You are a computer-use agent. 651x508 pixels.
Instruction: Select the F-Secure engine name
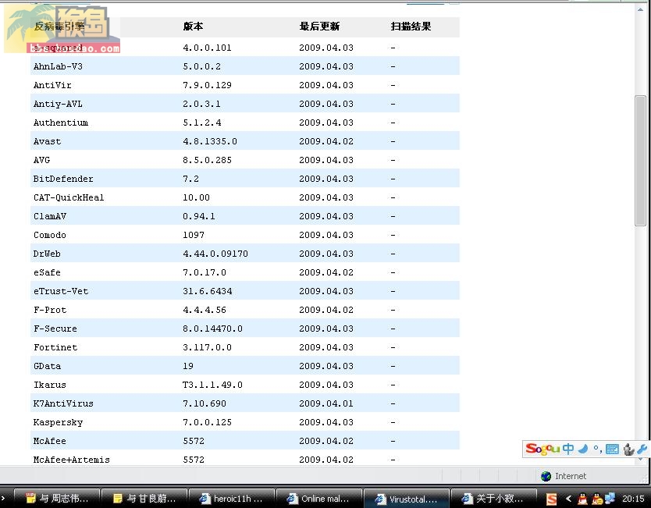point(55,329)
